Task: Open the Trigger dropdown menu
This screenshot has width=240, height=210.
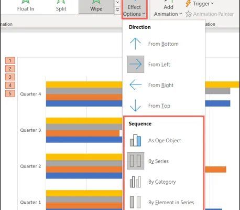Action: point(200,4)
